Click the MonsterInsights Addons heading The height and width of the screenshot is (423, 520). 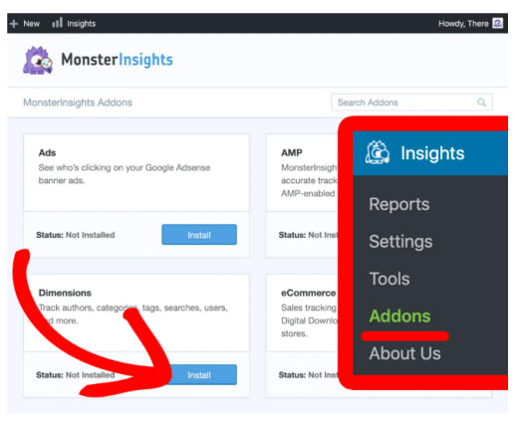(78, 103)
